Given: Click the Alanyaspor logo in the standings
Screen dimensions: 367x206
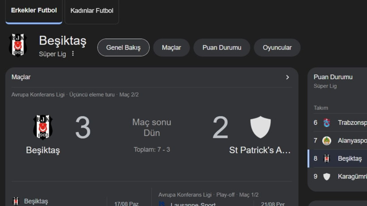Looking at the screenshot, I should pos(327,141).
